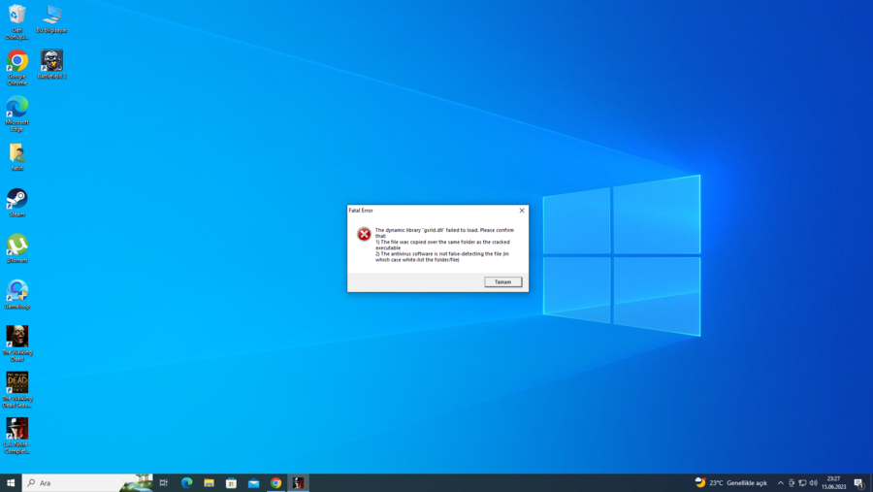Select the L.A. Noire Complete shortcut
This screenshot has height=492, width=873.
(x=17, y=437)
